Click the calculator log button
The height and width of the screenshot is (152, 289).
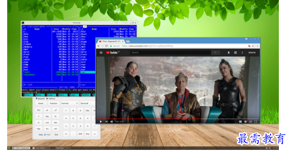coord(47,116)
